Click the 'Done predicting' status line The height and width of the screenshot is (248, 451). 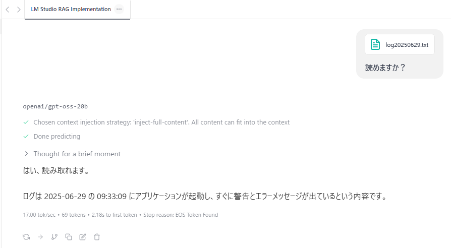57,136
